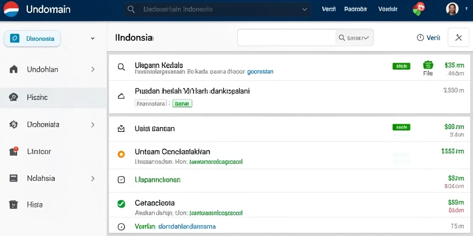This screenshot has width=473, height=236.
Task: Open the Versi menu in top bar
Action: point(329,9)
